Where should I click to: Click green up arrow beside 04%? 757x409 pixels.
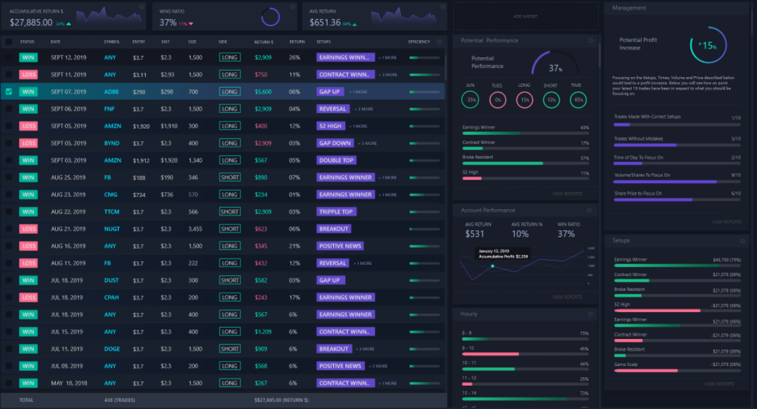[x=355, y=24]
